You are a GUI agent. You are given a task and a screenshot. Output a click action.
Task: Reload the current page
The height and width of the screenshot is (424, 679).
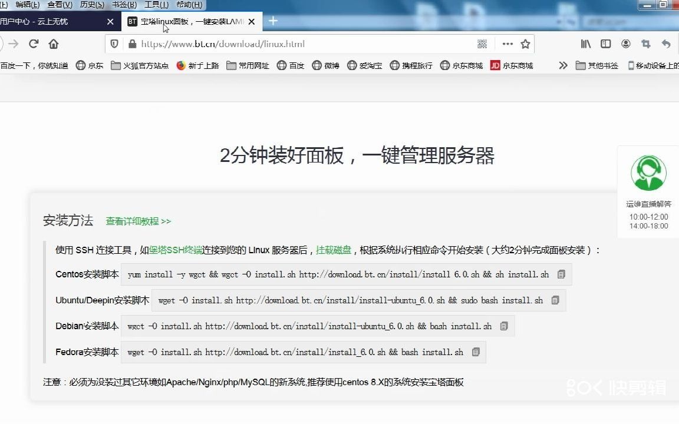34,44
